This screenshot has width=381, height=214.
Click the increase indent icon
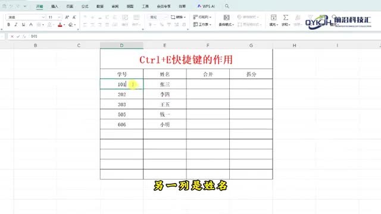pyautogui.click(x=115, y=17)
